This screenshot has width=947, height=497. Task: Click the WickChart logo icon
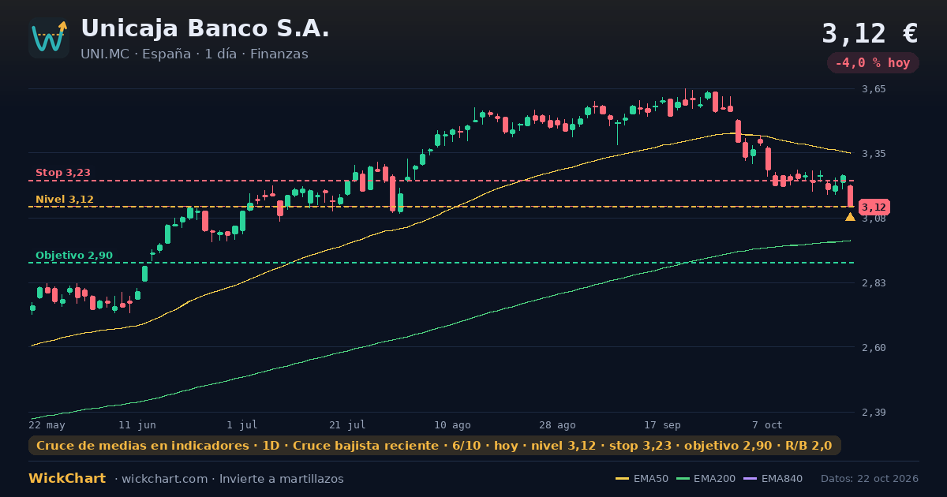(49, 38)
